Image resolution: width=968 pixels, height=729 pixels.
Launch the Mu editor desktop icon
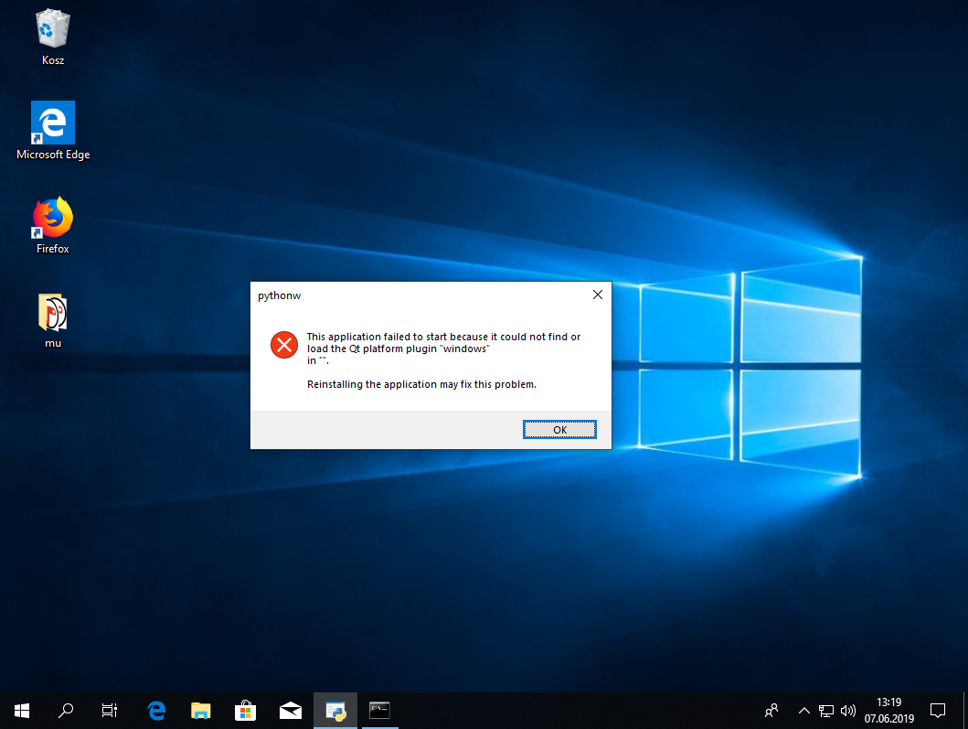coord(52,311)
